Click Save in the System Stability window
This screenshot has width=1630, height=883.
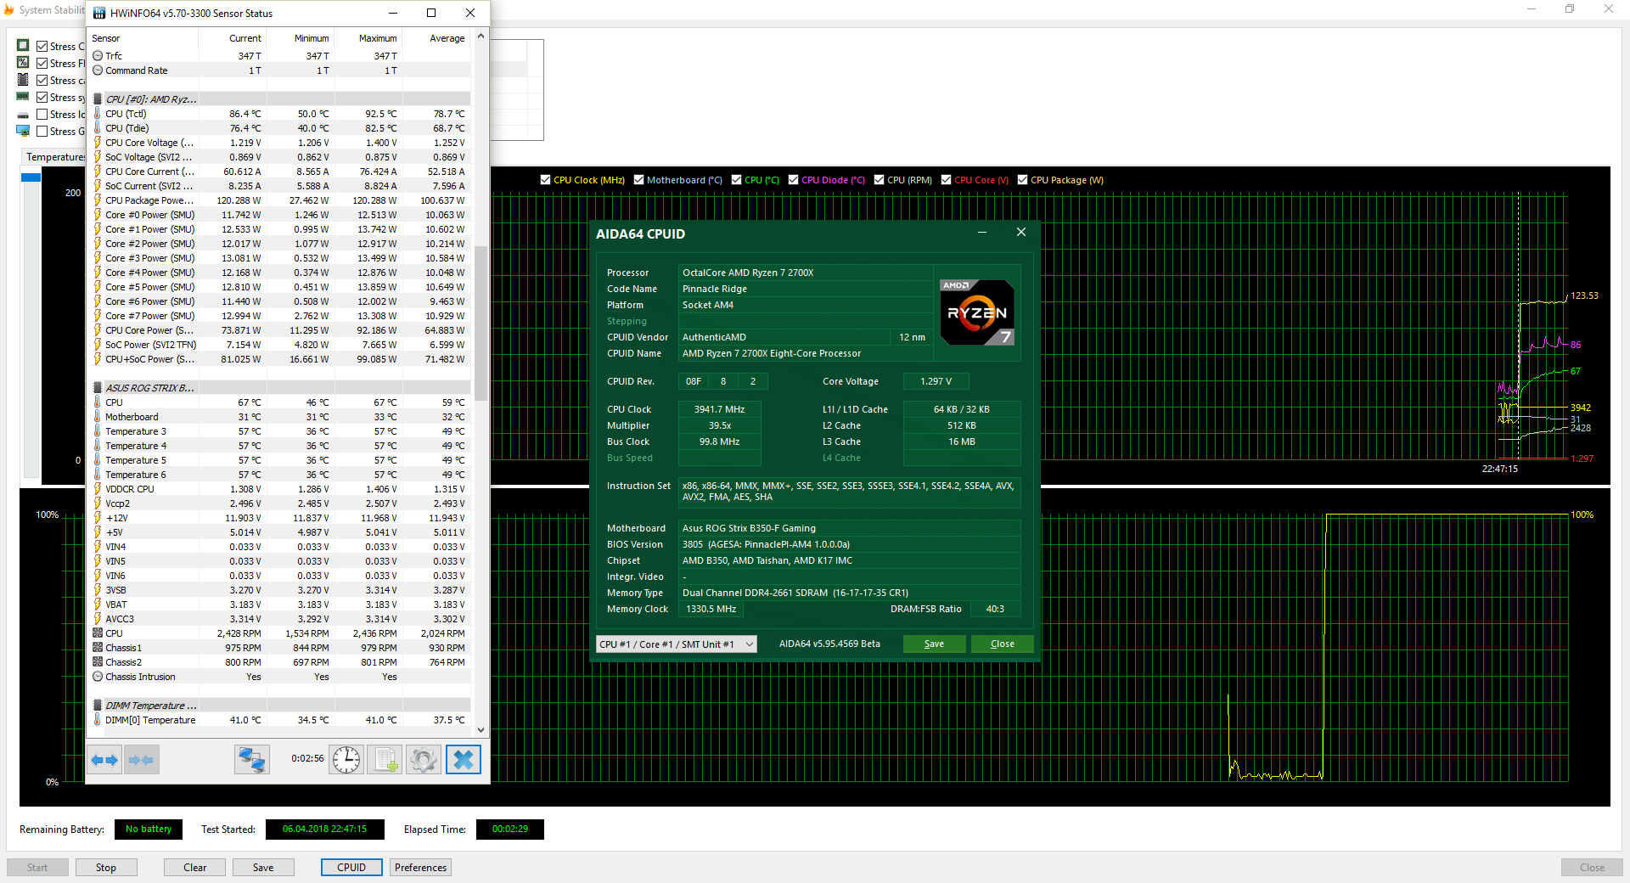coord(263,868)
